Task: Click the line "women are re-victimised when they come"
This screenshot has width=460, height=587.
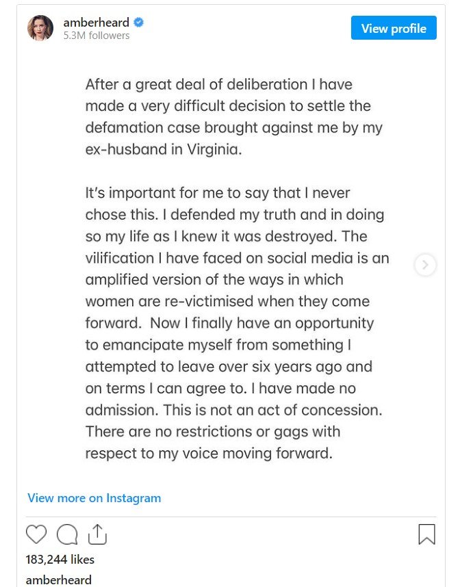Action: point(227,301)
